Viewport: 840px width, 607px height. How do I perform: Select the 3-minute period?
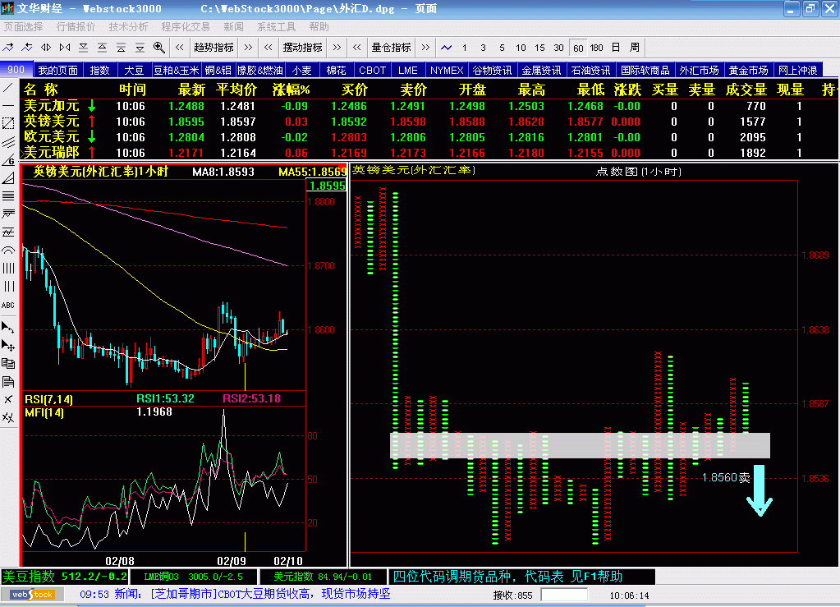coord(483,48)
